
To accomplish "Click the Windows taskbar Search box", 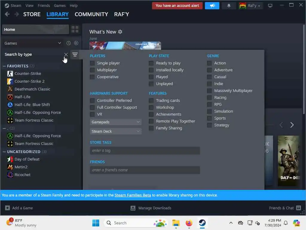I will pos(136,223).
